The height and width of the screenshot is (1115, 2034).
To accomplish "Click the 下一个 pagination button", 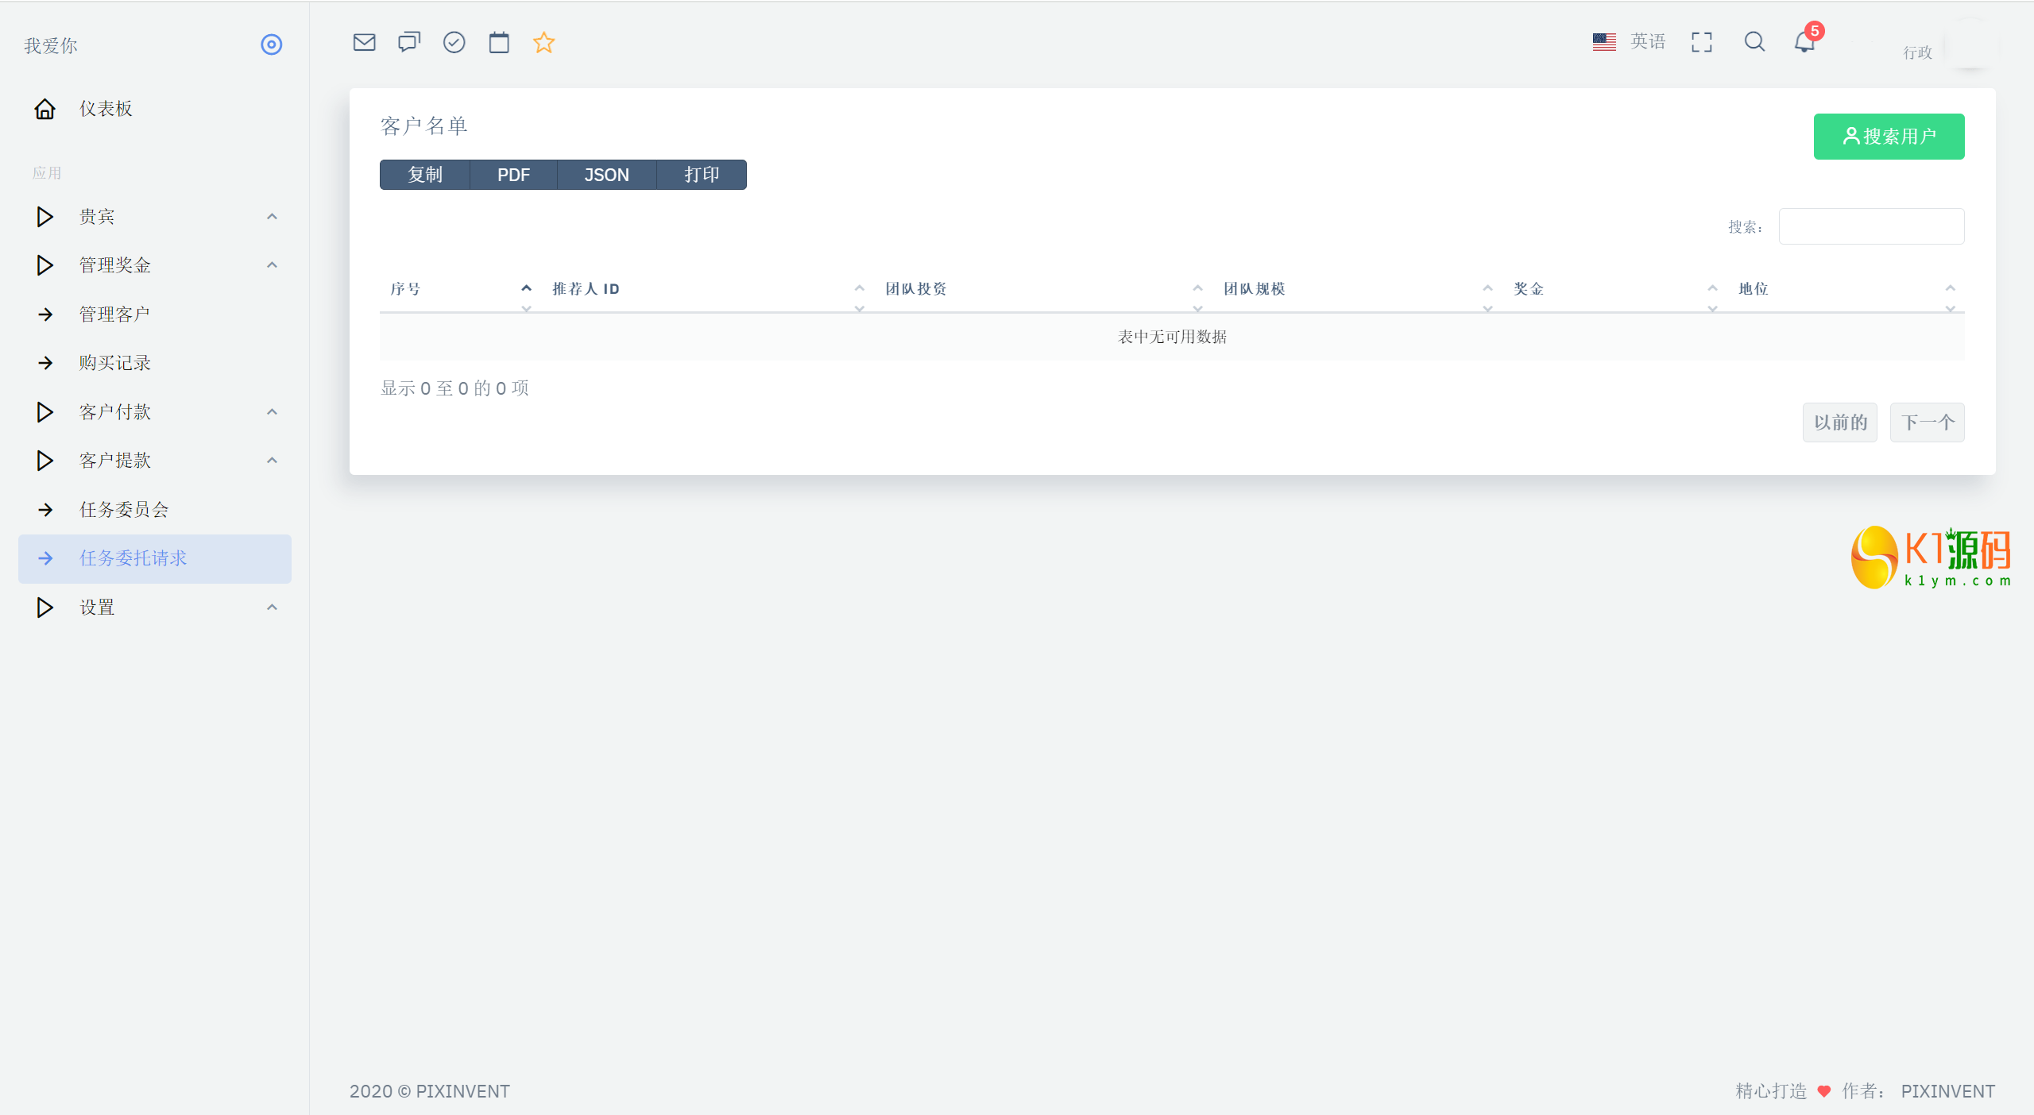I will pos(1928,422).
